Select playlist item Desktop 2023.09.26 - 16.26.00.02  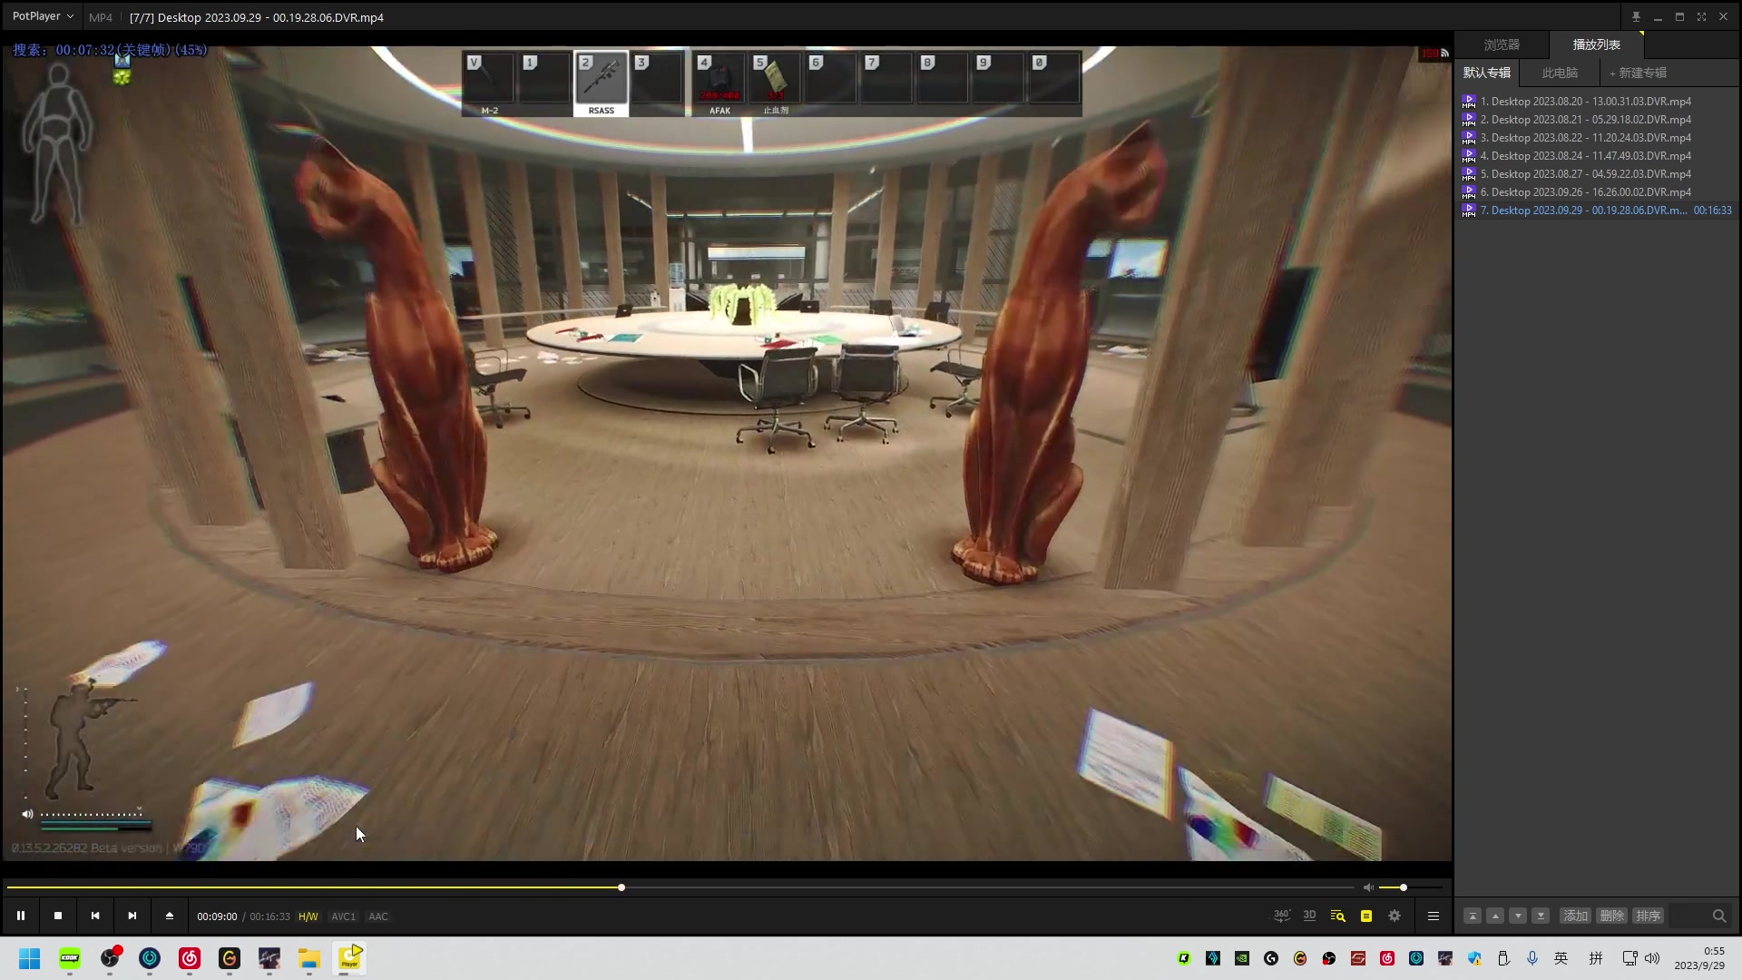[x=1597, y=192]
